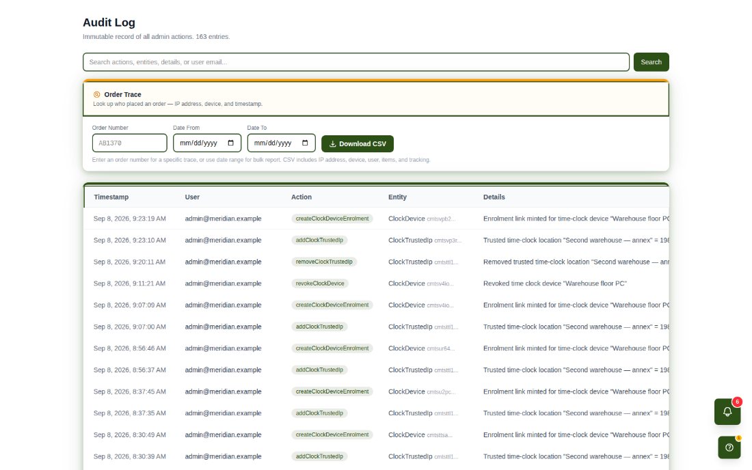Click the Order Trace section title
Screen dimensions: 752x470
pos(123,94)
